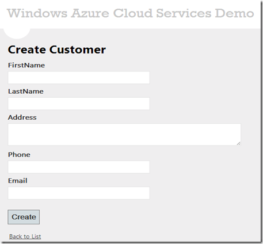Screen dimensions: 263x244
Task: Click the FirstName label
Action: pyautogui.click(x=26, y=65)
